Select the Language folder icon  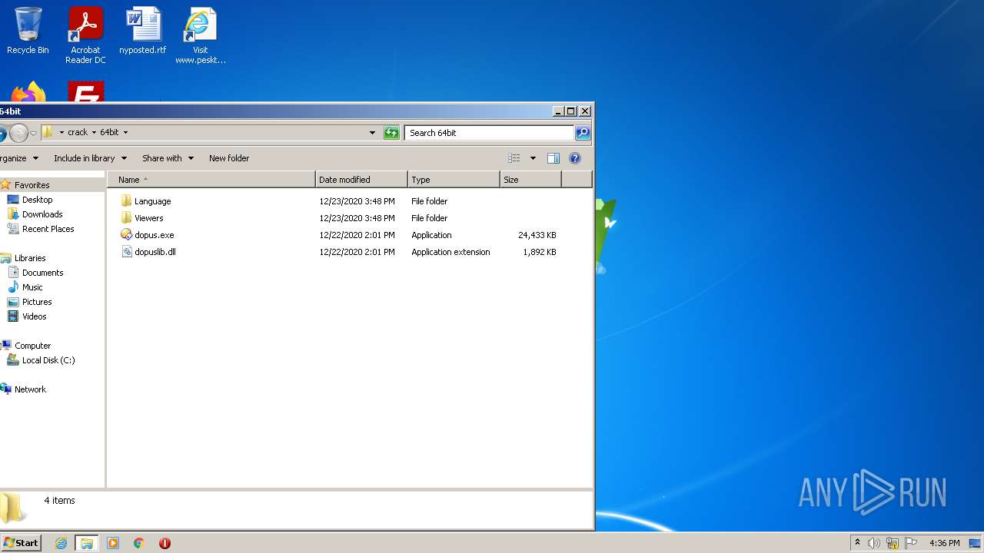[x=127, y=201]
